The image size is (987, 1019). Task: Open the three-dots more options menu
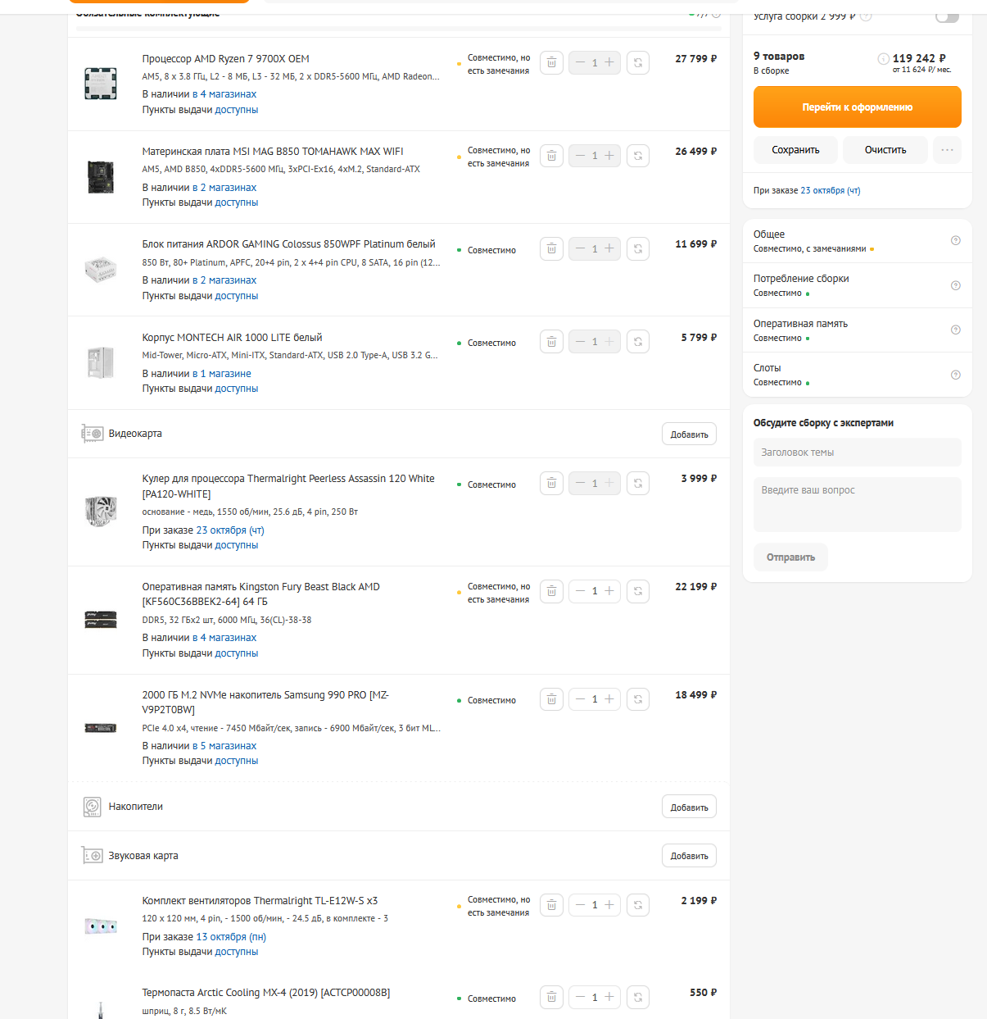947,150
